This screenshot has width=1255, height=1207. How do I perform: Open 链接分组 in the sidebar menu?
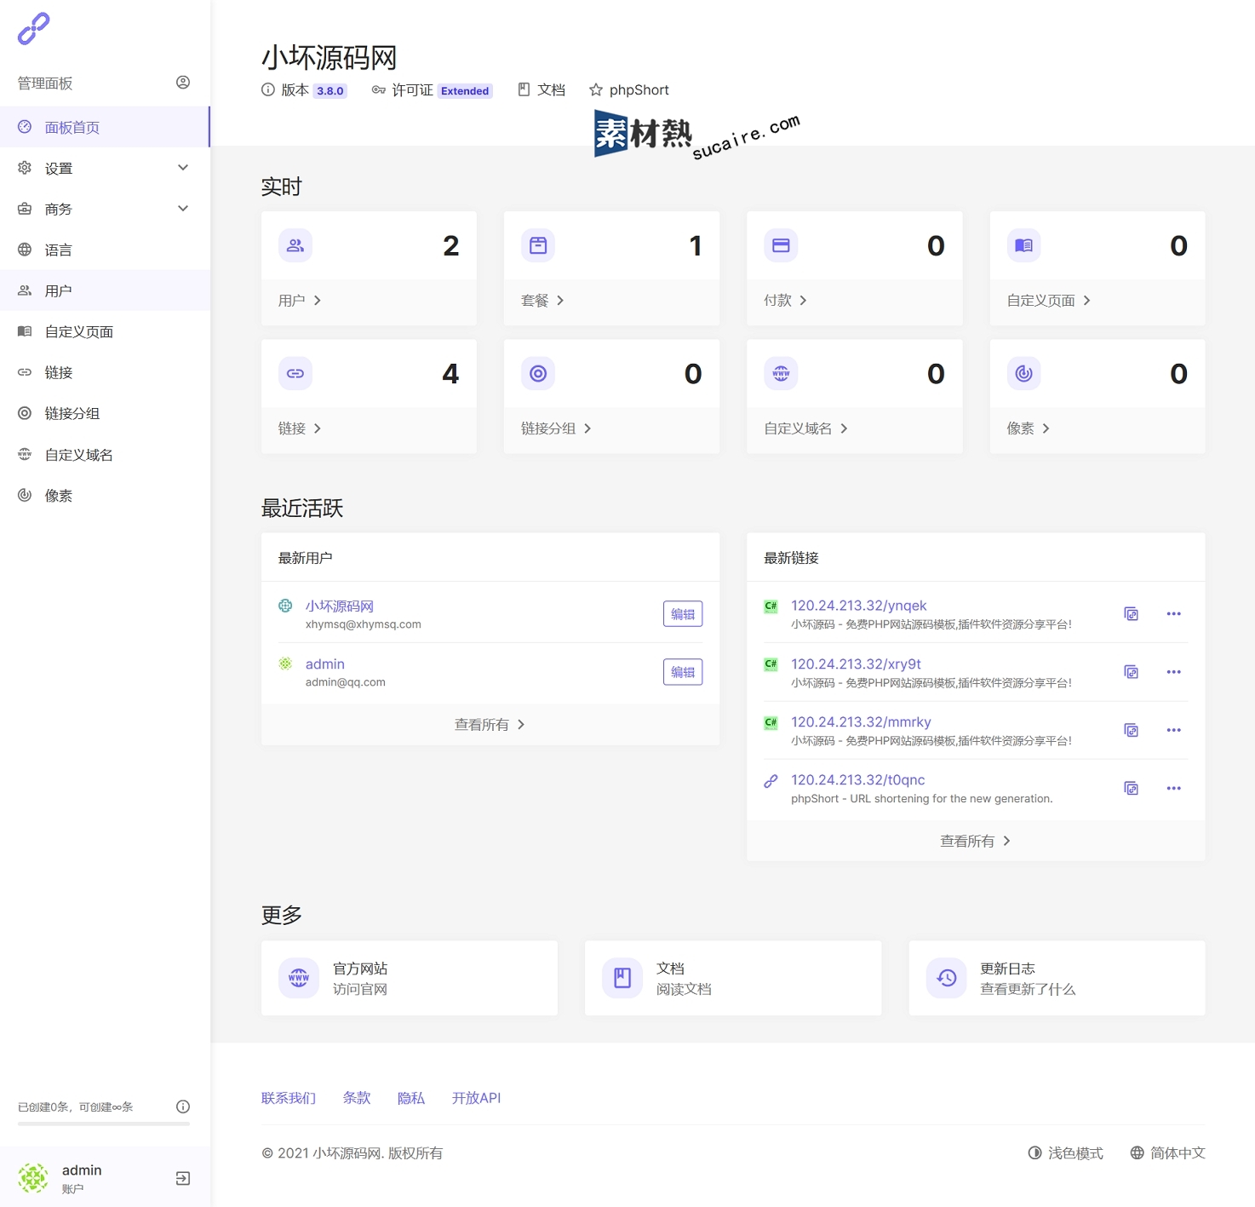(105, 413)
